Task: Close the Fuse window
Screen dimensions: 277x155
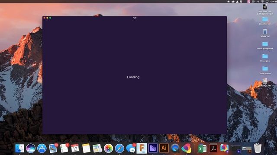Action: (44, 18)
